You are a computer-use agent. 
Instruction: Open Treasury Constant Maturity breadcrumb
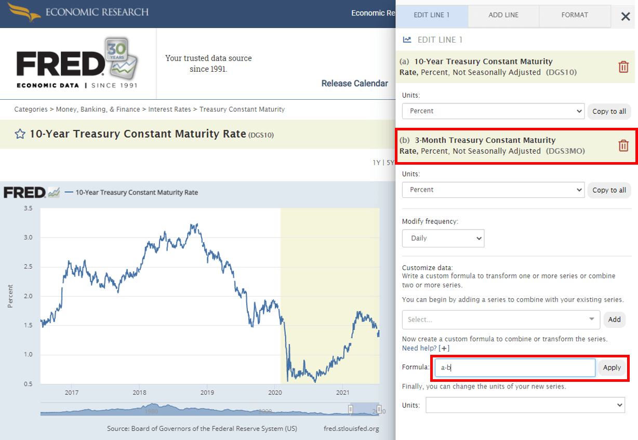(x=242, y=110)
